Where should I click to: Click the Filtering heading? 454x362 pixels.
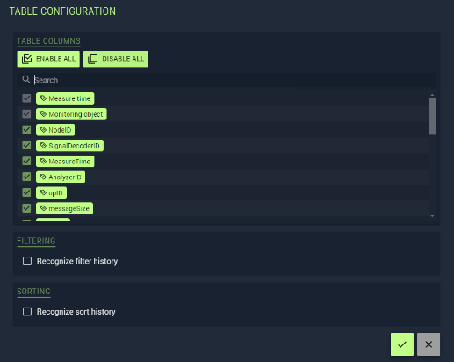click(36, 241)
